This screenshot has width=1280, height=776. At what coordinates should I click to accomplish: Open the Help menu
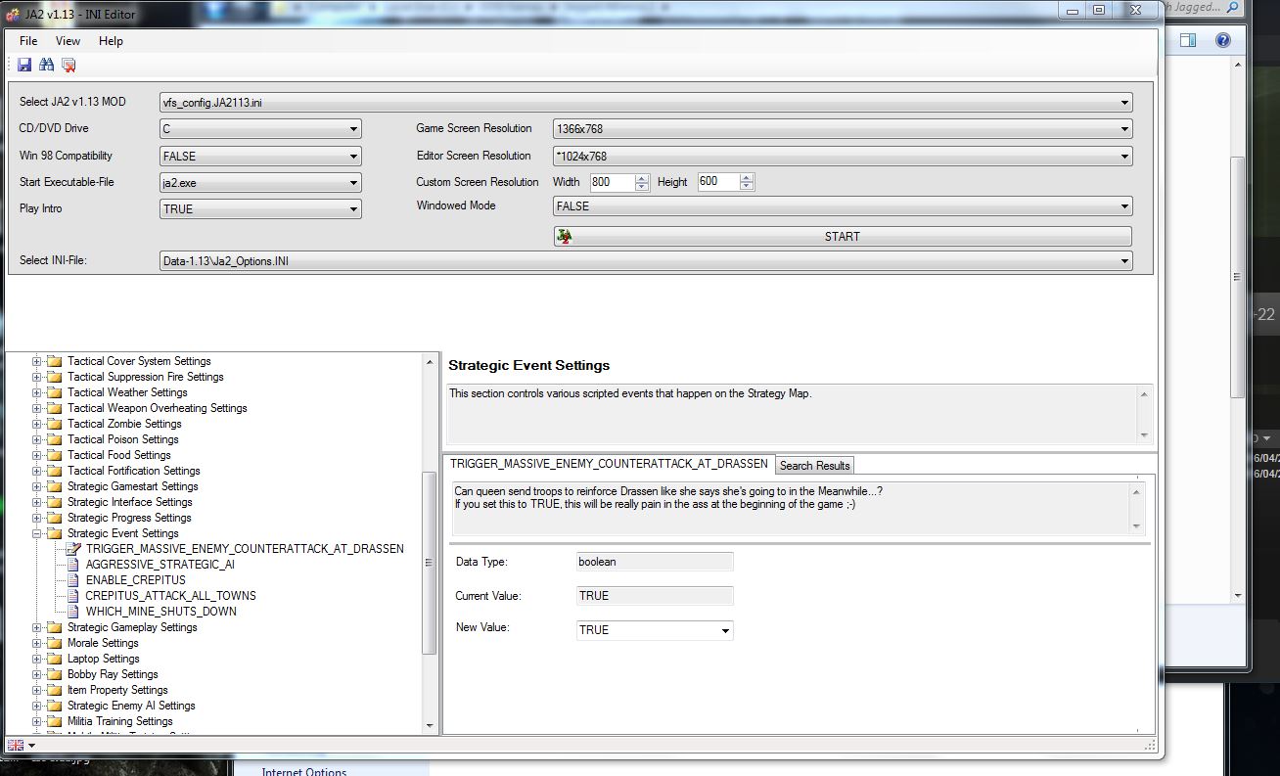[111, 41]
